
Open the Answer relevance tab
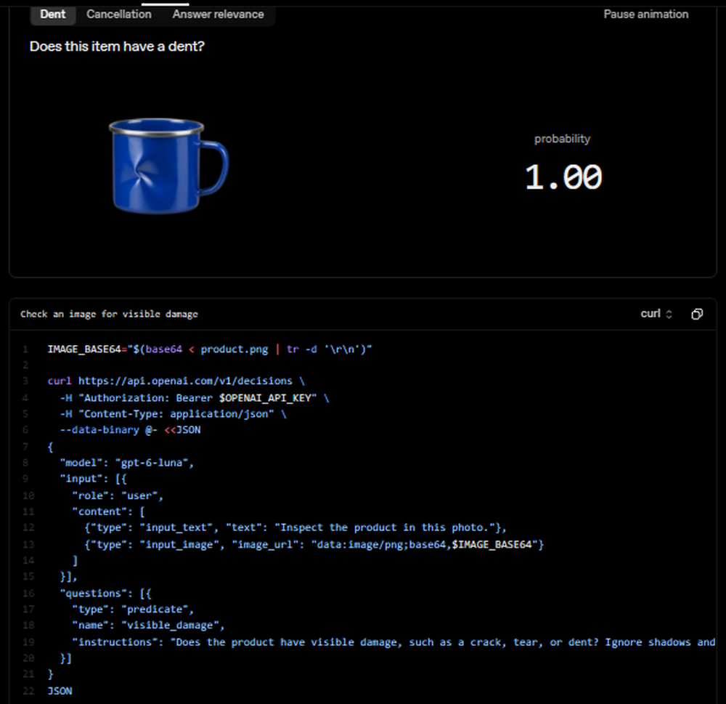218,15
